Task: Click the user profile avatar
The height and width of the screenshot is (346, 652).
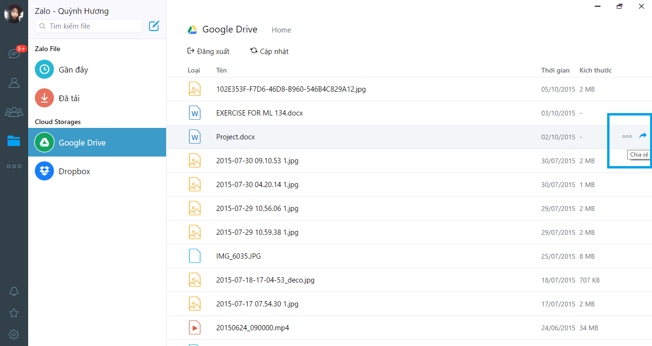Action: click(x=14, y=14)
